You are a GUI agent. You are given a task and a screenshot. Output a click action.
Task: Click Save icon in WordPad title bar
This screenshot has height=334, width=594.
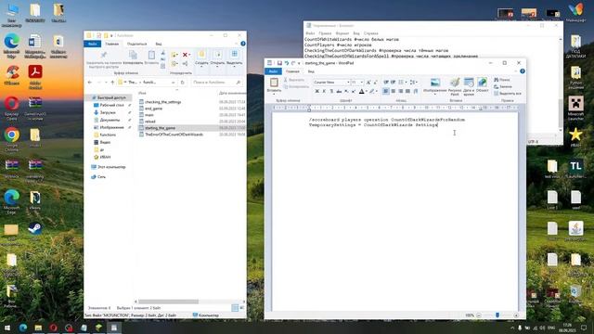pos(279,63)
